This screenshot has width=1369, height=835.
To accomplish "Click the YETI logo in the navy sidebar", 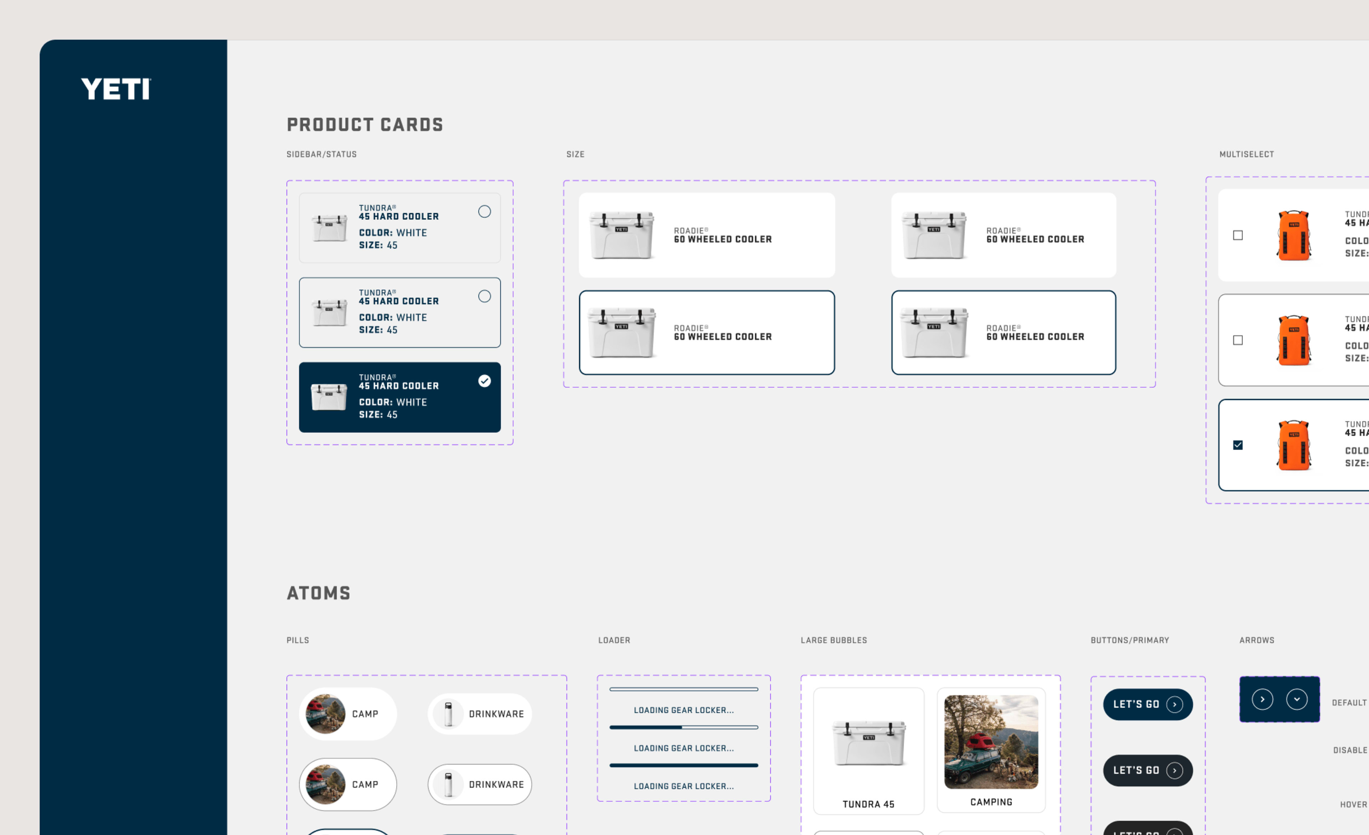I will point(116,89).
